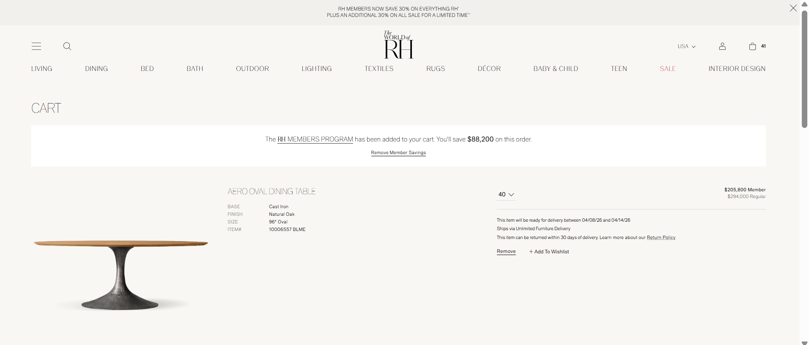The image size is (809, 345).
Task: Dismiss the member savings promo banner
Action: pyautogui.click(x=793, y=8)
